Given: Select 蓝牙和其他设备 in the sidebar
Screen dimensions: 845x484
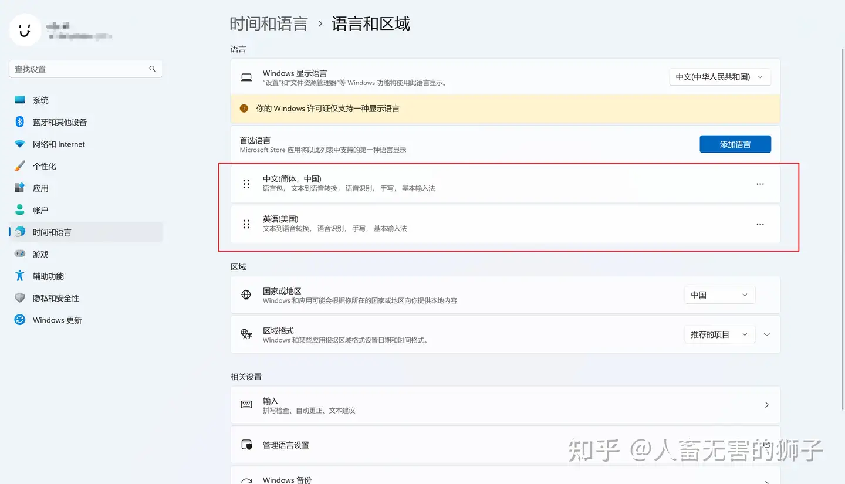Looking at the screenshot, I should 86,122.
